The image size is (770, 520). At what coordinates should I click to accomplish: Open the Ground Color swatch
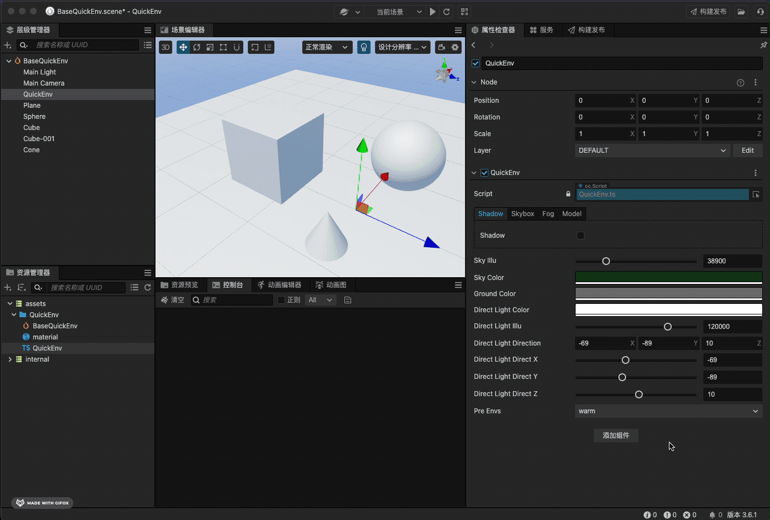(668, 294)
